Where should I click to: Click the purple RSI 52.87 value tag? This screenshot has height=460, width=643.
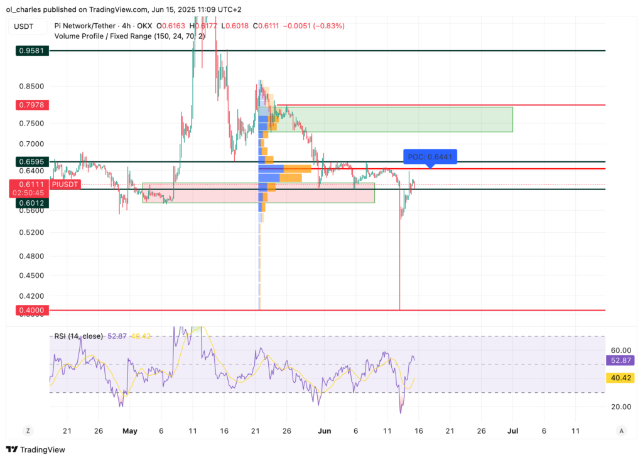point(621,360)
